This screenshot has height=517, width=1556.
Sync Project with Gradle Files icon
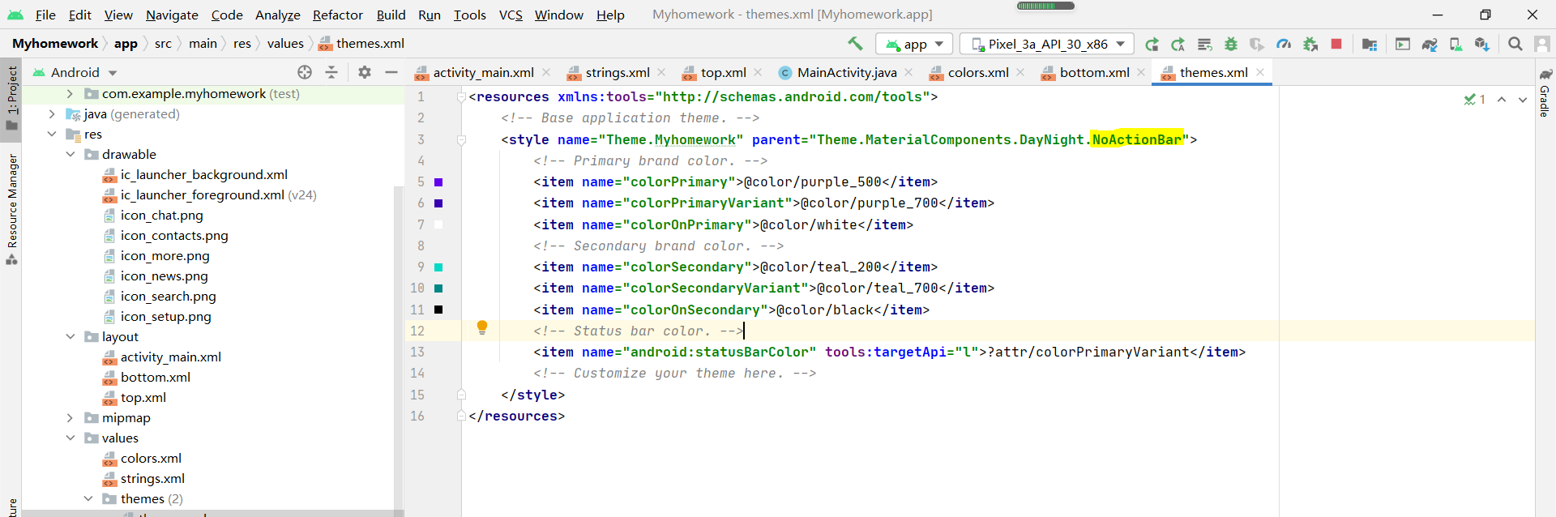click(x=1430, y=44)
